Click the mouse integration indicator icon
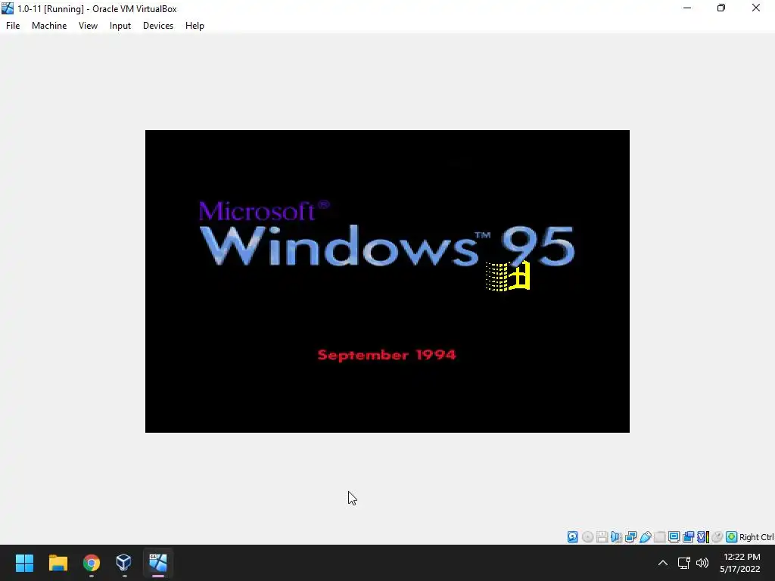Screen dimensions: 775x581 (x=717, y=537)
